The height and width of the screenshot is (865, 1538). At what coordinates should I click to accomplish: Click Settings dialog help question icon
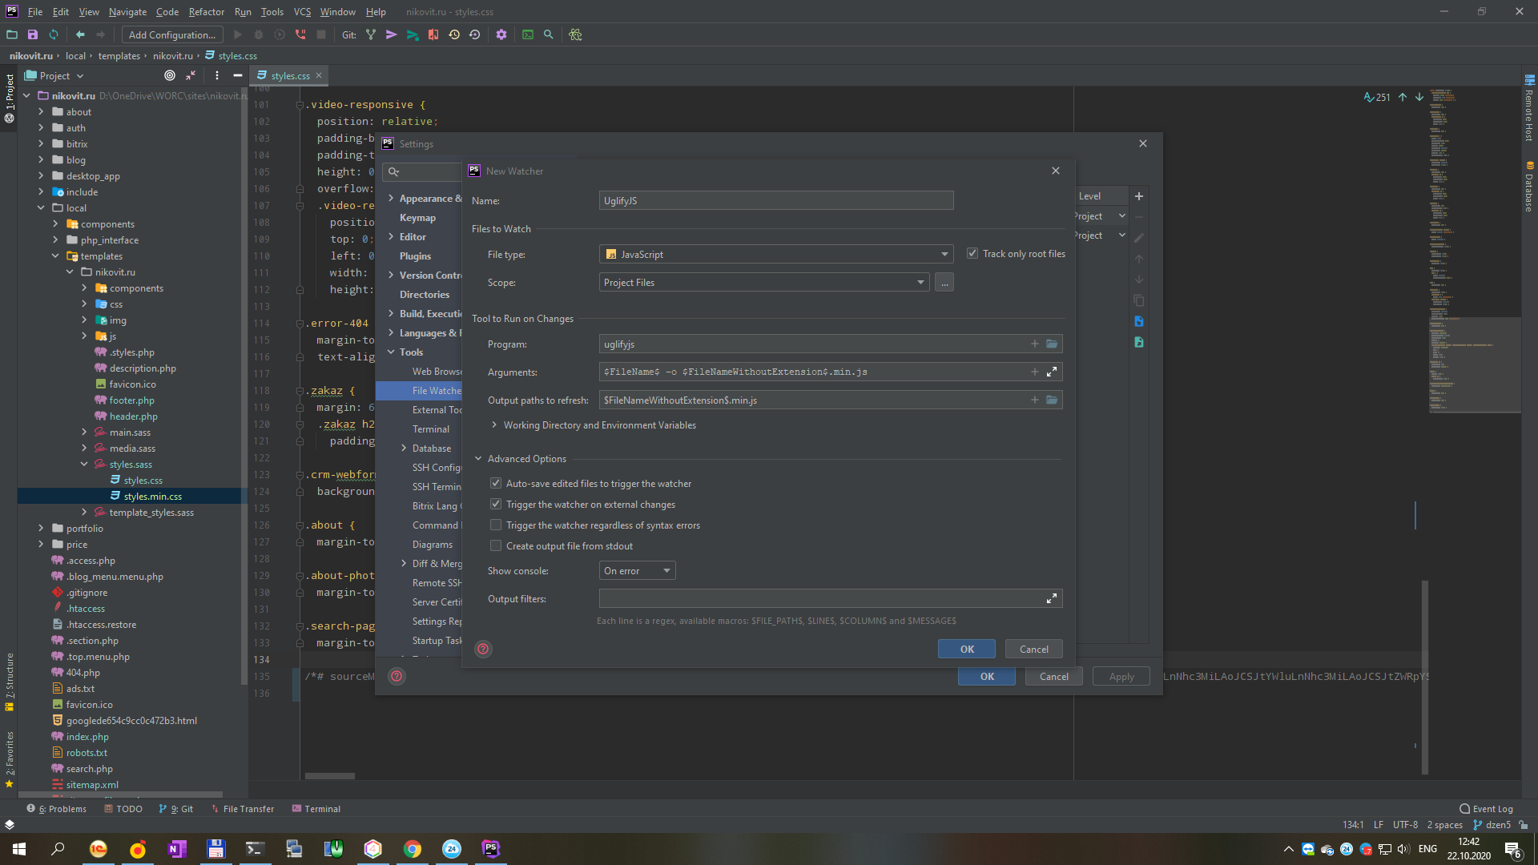[397, 676]
